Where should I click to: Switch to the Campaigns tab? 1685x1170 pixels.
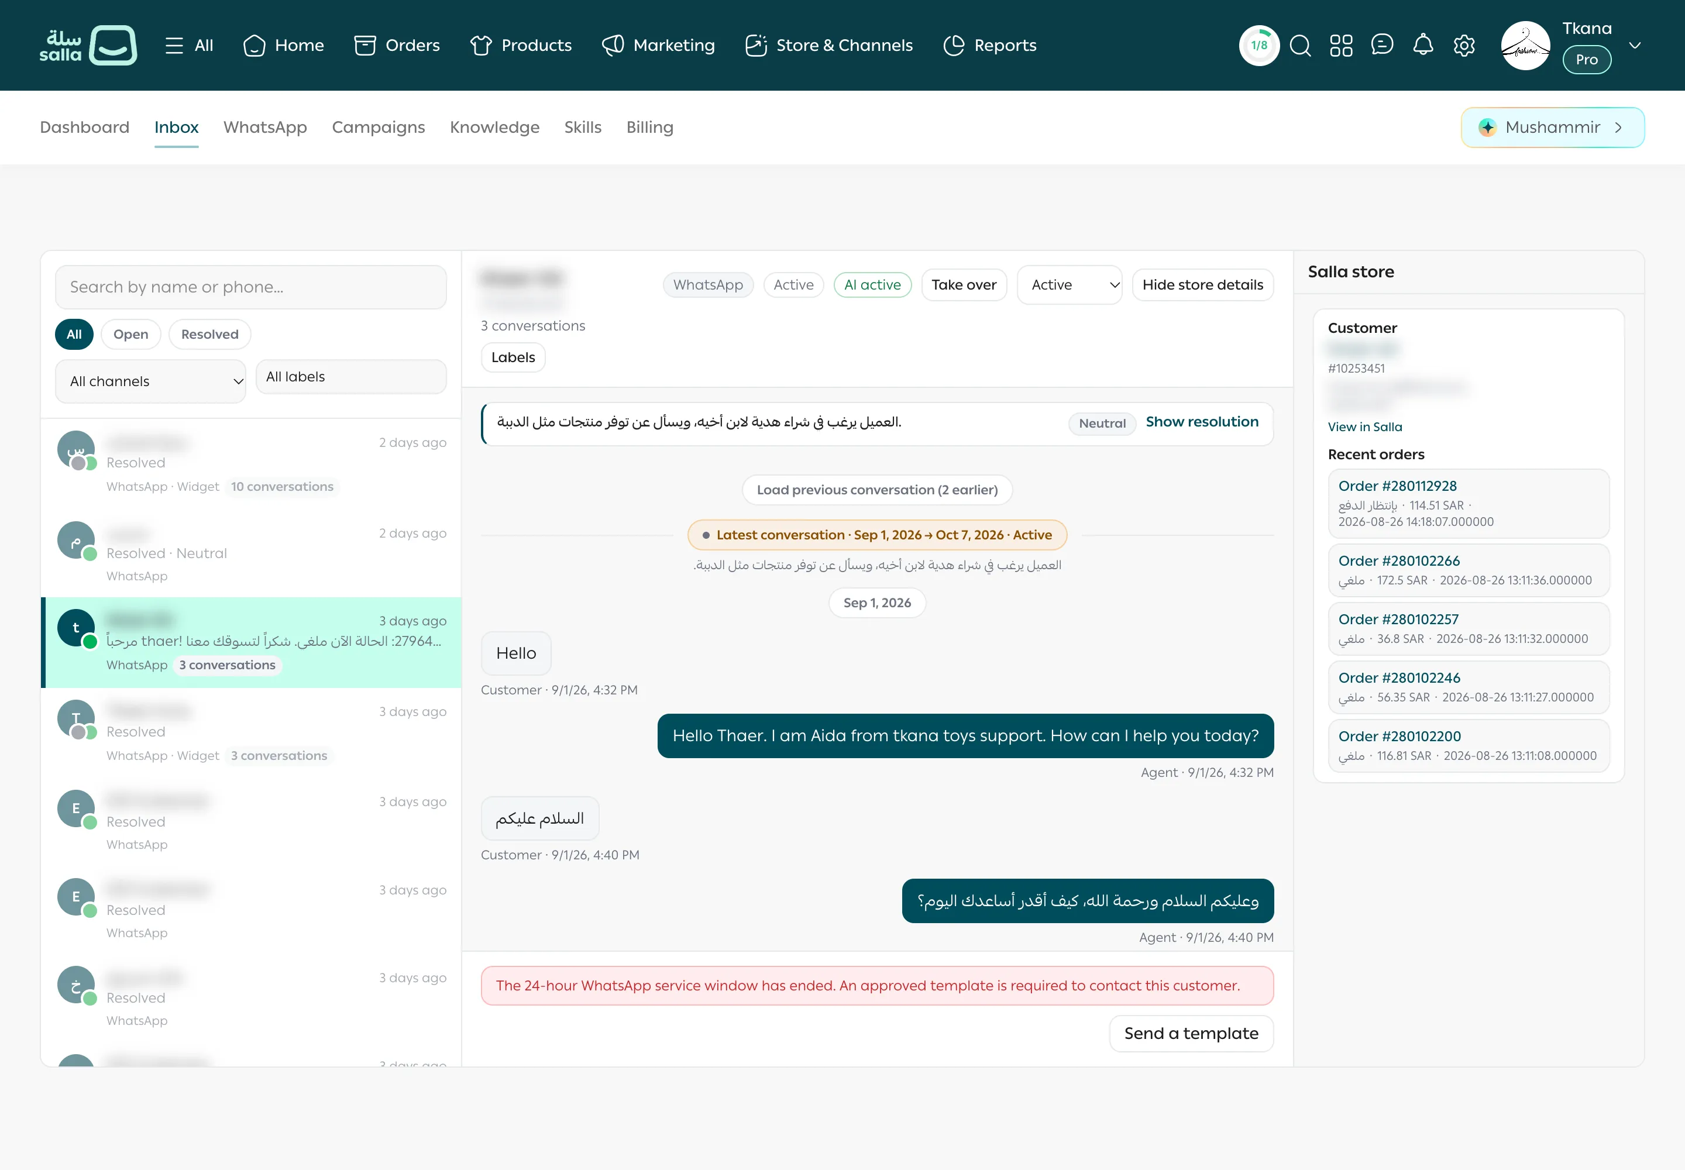[x=379, y=128]
